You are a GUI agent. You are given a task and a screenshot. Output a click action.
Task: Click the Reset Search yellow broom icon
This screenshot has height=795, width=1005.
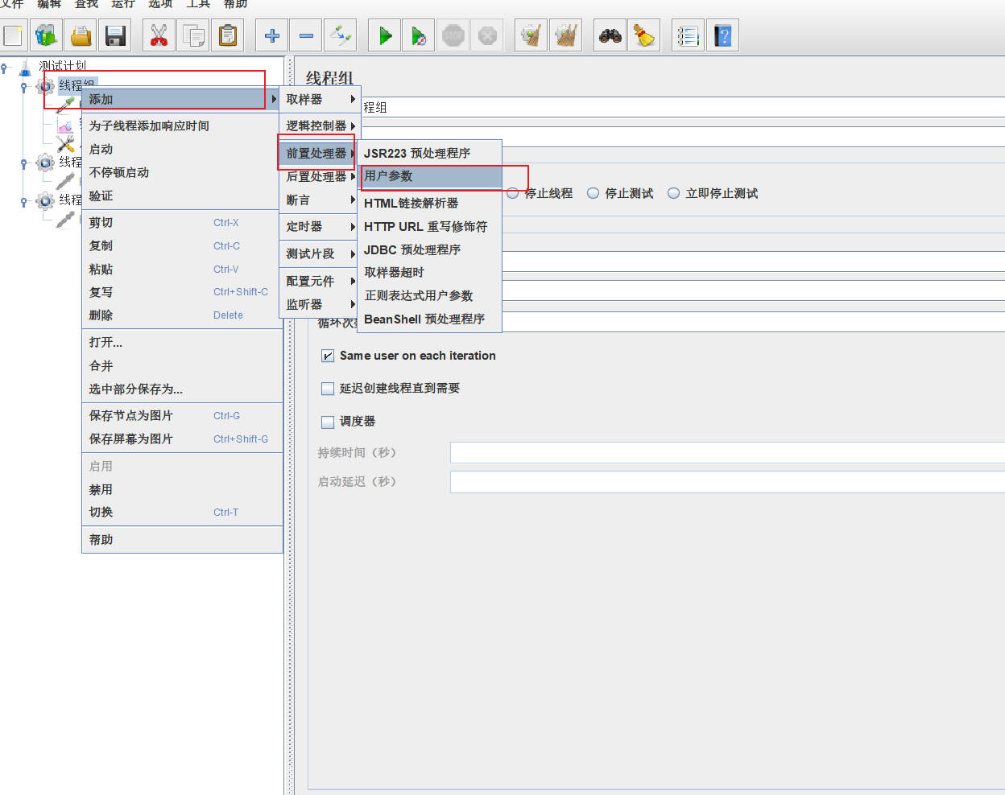644,35
